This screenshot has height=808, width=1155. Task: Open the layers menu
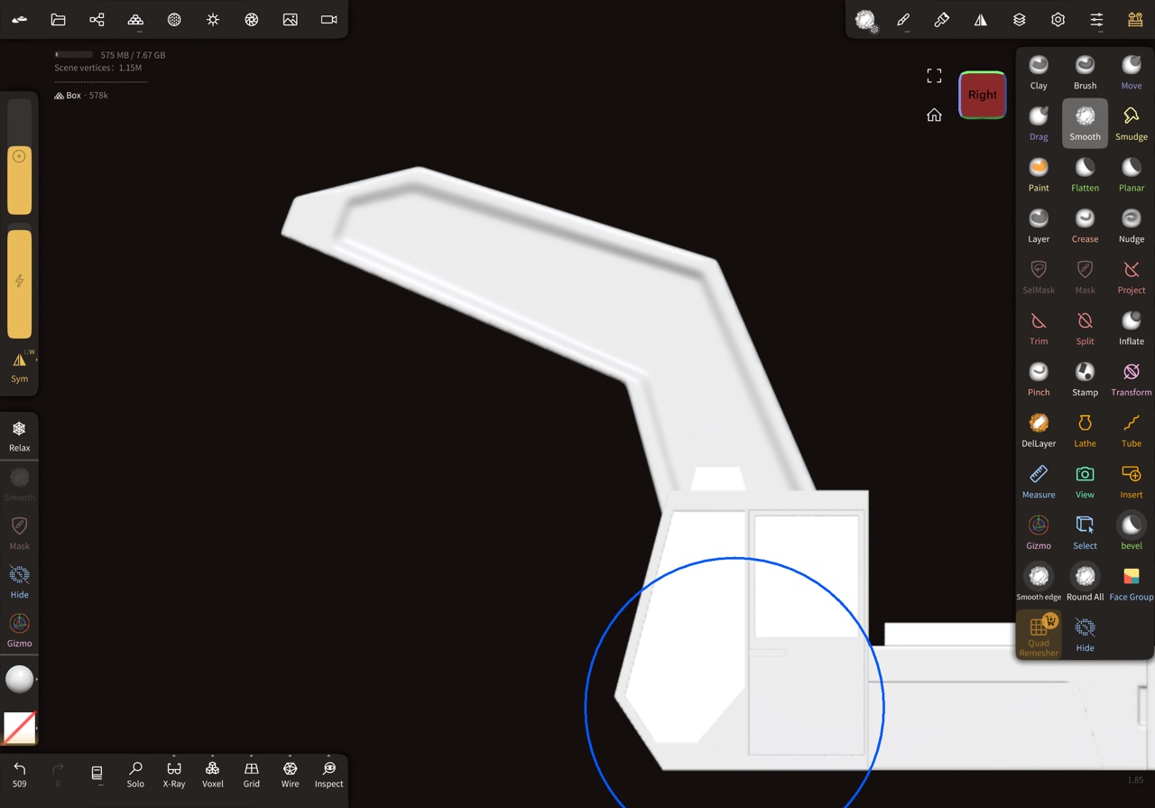click(x=1019, y=19)
